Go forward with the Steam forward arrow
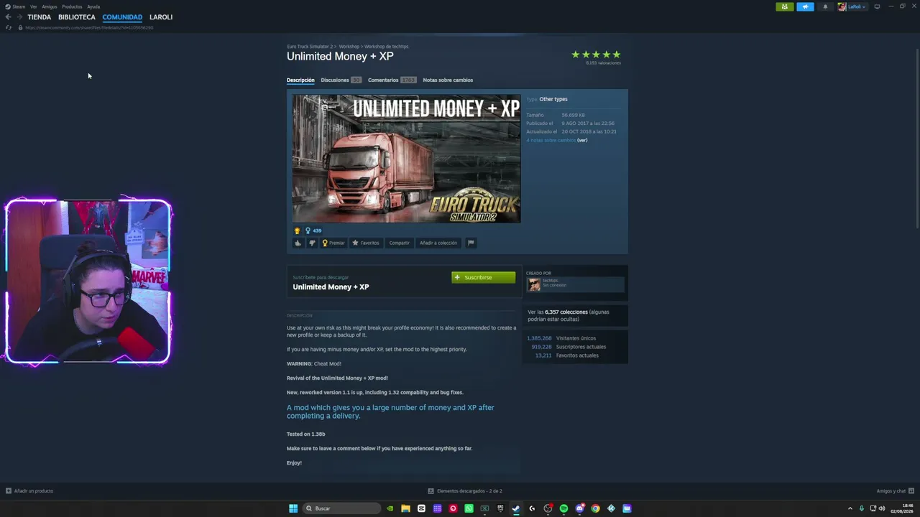 [x=19, y=17]
